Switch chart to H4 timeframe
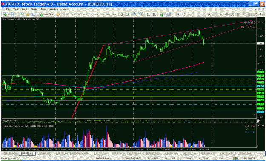Screen dimensions: 266x161 (x=97, y=14)
